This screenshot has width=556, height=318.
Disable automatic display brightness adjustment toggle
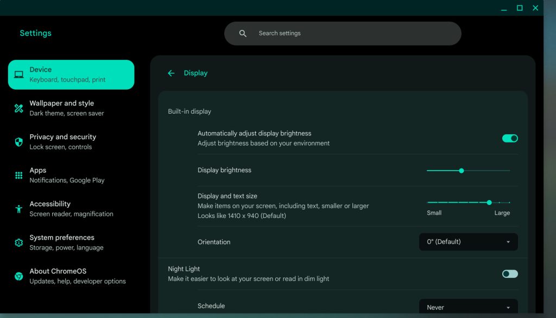510,139
